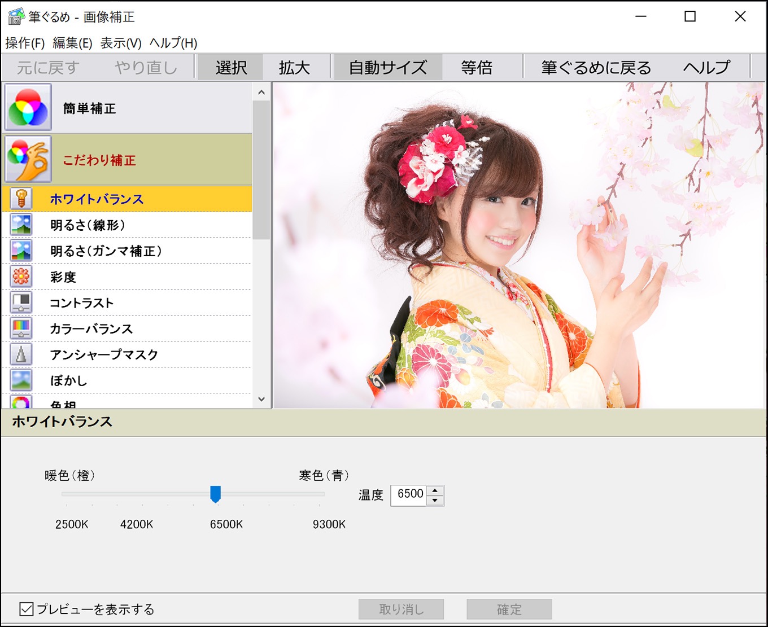Click the preview photo of kimono woman
Viewport: 768px width, 627px height.
(x=518, y=245)
